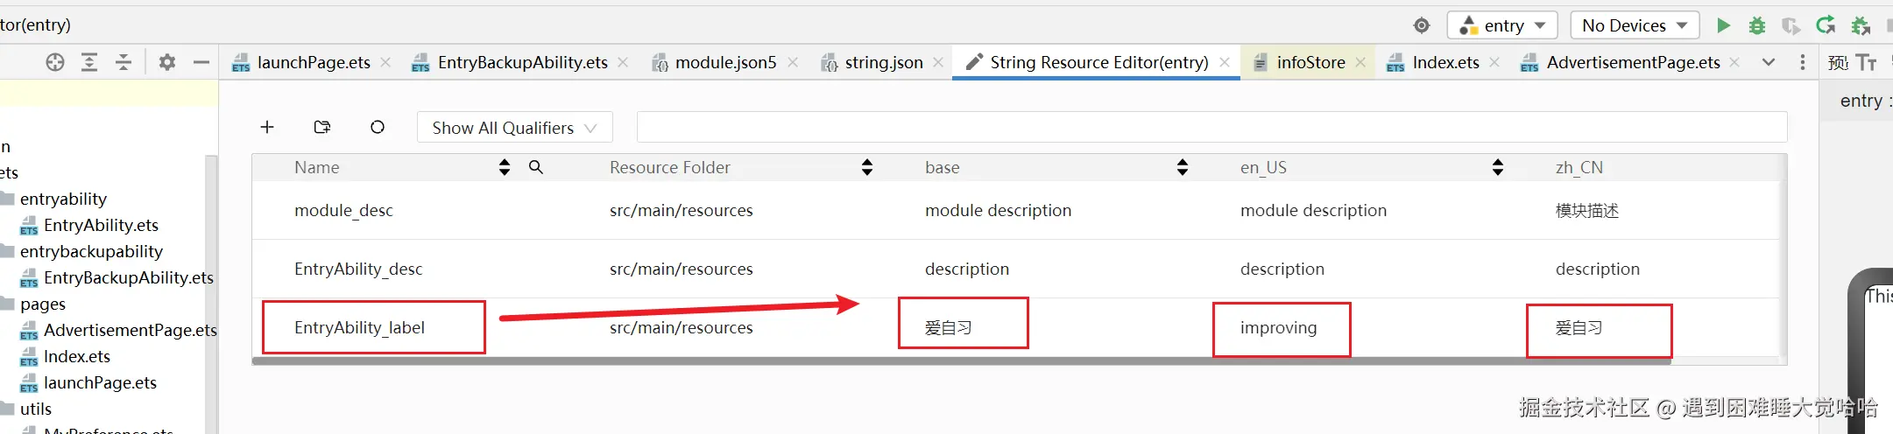Open project panel gear settings
This screenshot has height=434, width=1893.
[x=166, y=62]
